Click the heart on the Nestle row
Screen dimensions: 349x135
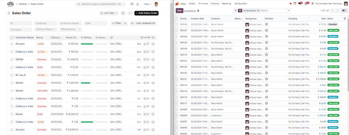click(153, 114)
